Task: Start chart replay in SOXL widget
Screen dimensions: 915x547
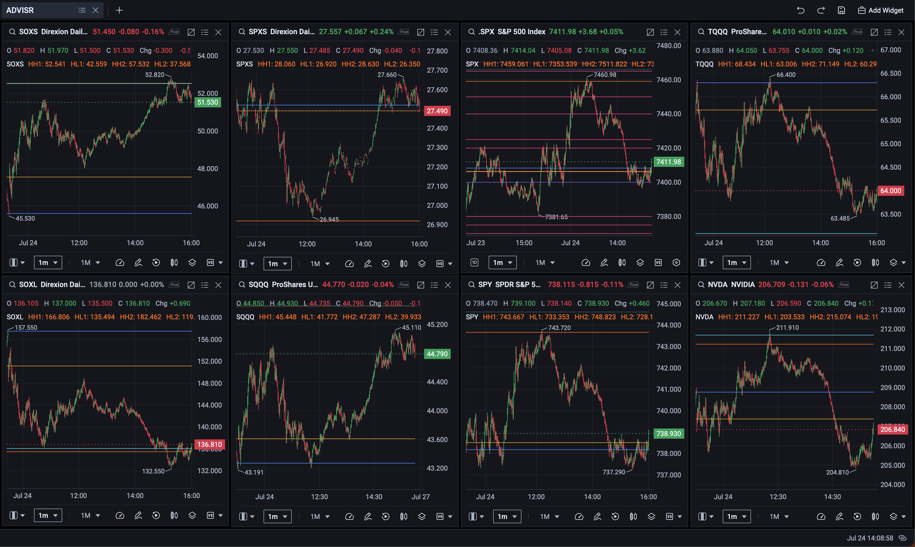Action: (x=156, y=515)
